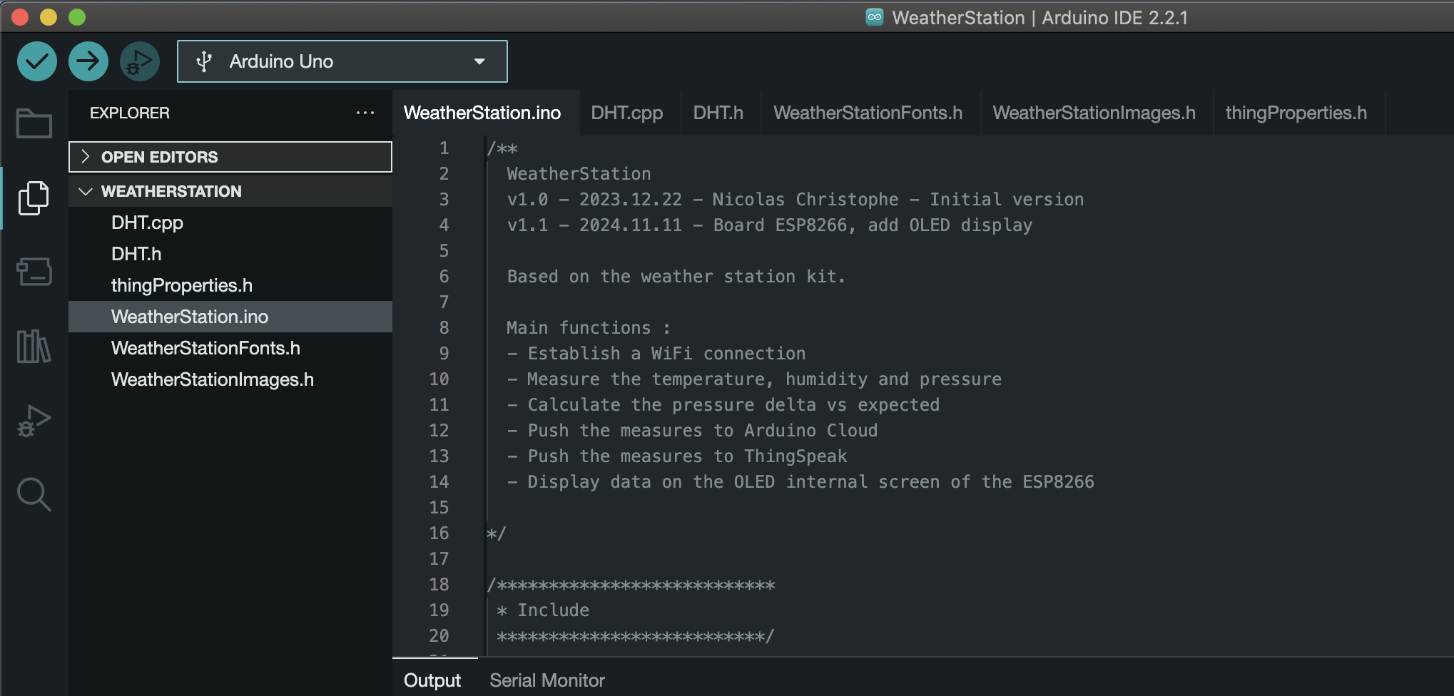Click the 'Establish a WiFi connection' line
1454x696 pixels.
656,354
